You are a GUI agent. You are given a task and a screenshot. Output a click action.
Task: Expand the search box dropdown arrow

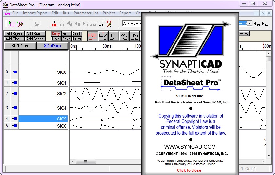click(x=249, y=23)
